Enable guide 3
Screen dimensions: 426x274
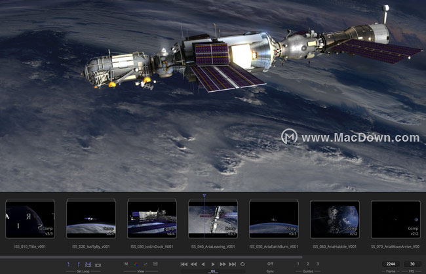(x=317, y=264)
